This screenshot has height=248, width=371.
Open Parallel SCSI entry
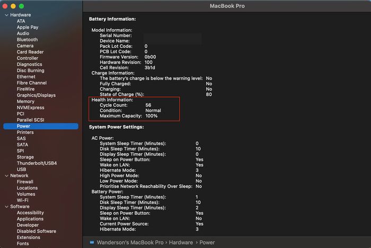31,120
